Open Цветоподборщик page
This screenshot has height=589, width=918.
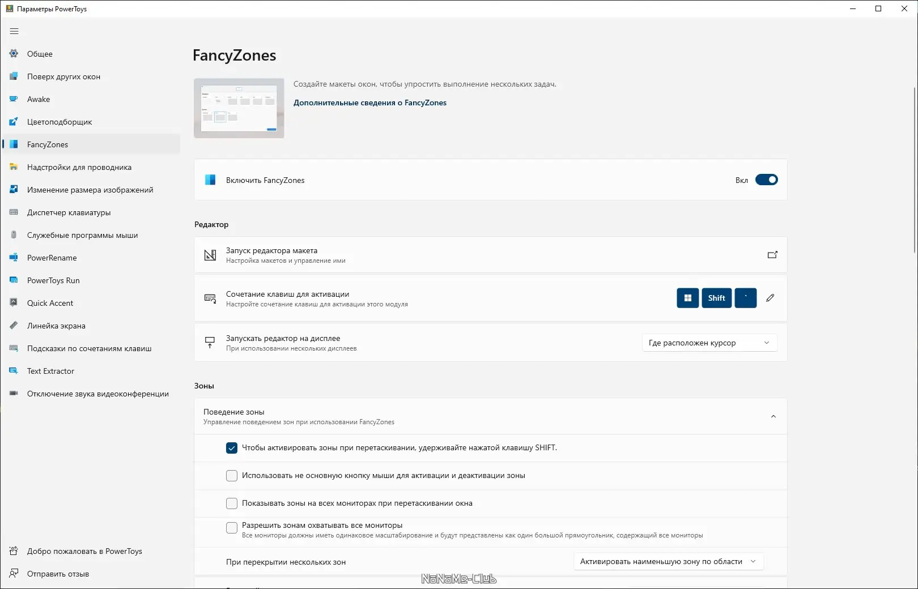[91, 122]
